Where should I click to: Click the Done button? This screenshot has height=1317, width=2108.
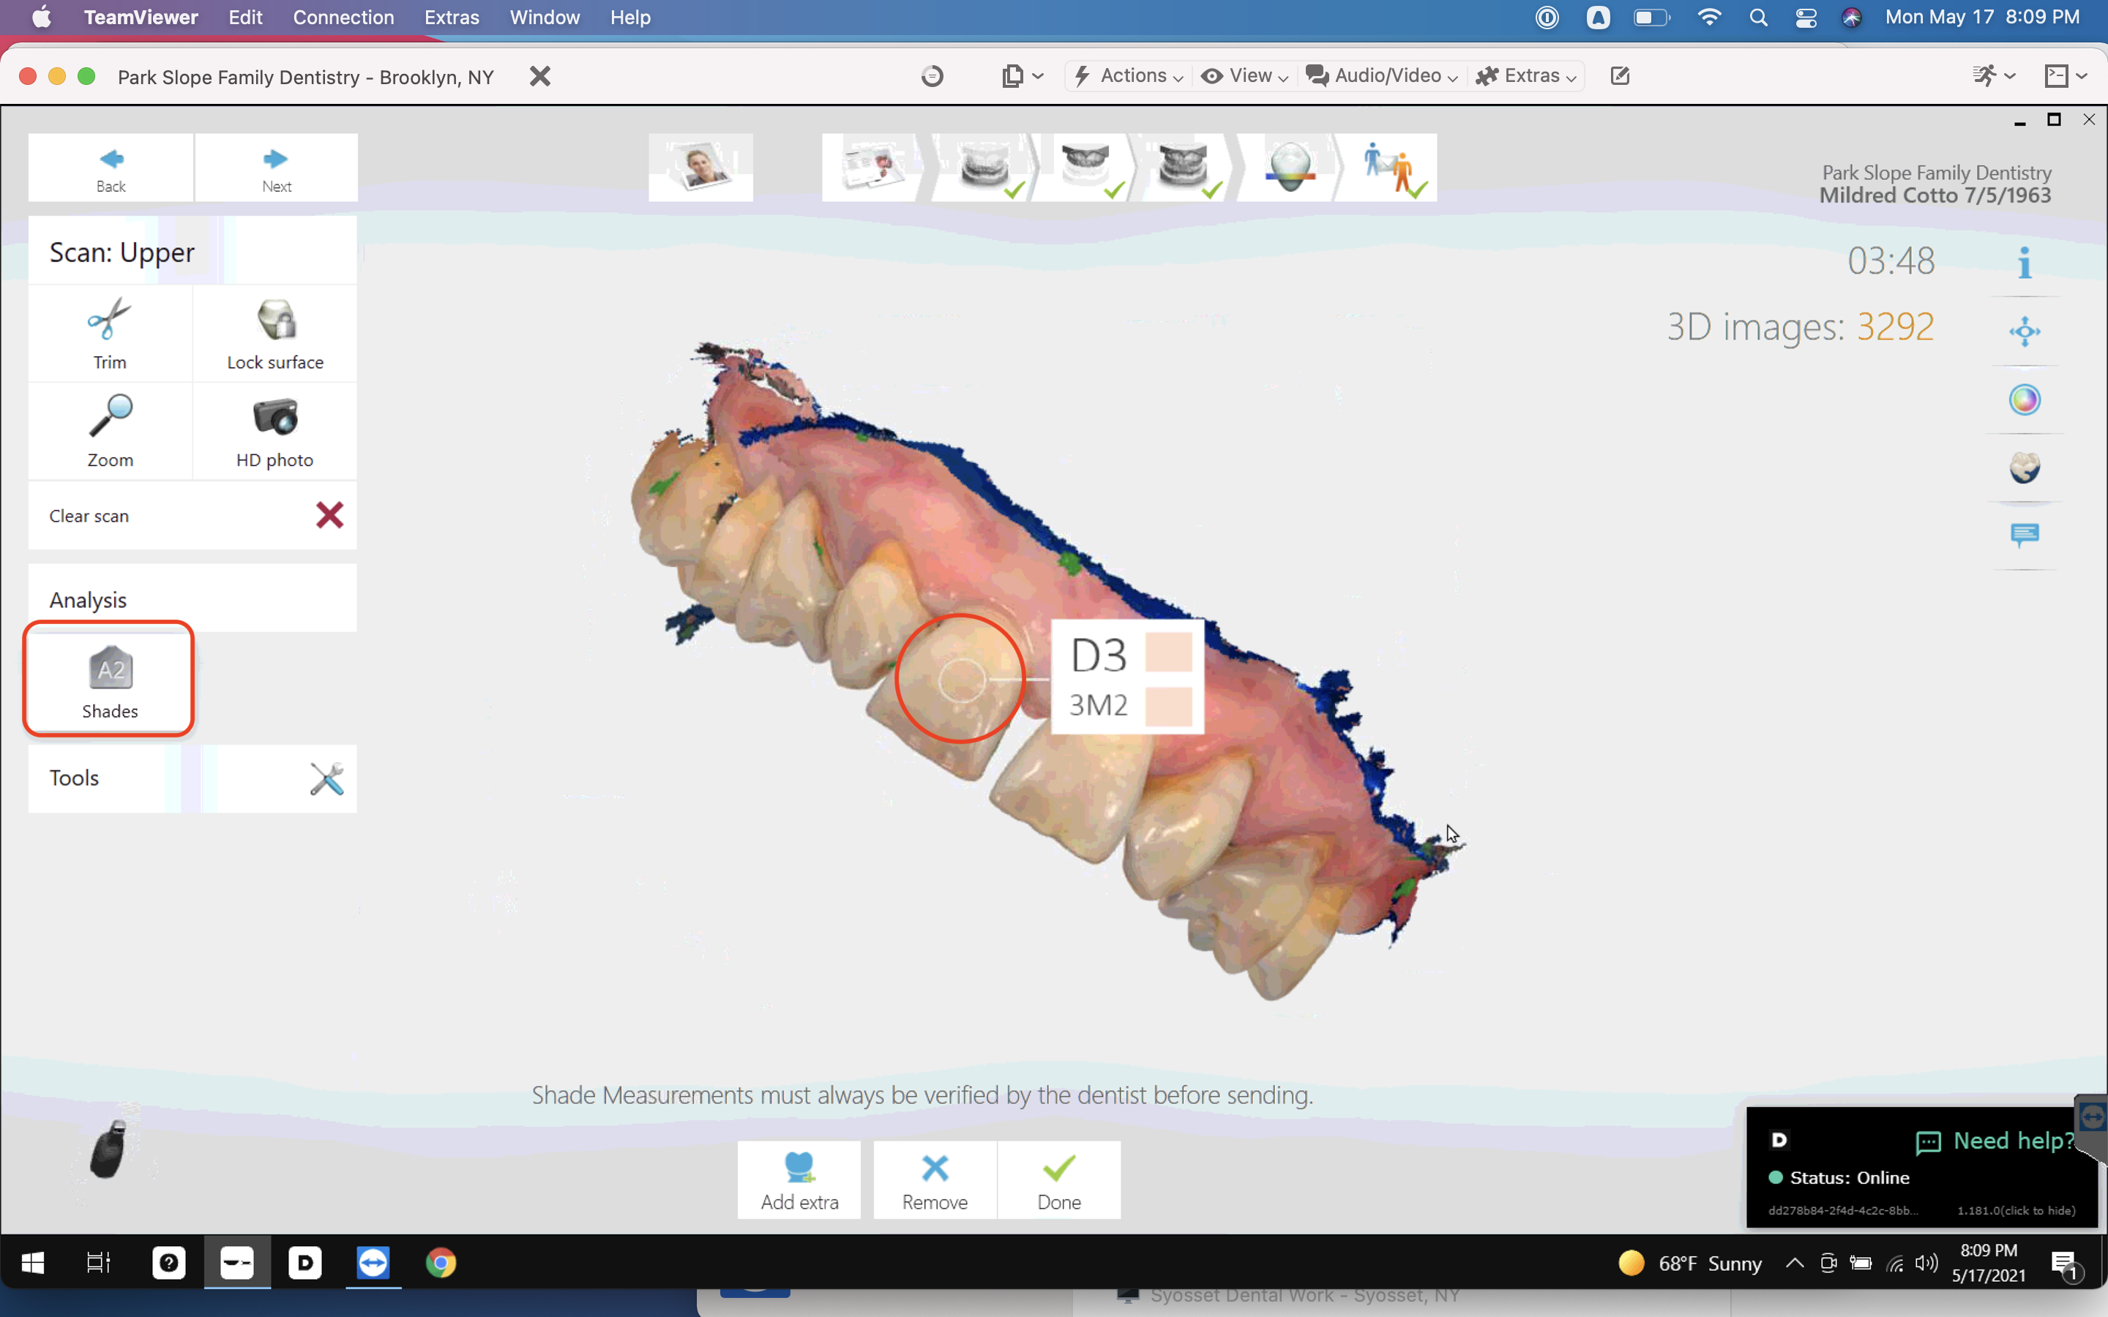point(1058,1180)
